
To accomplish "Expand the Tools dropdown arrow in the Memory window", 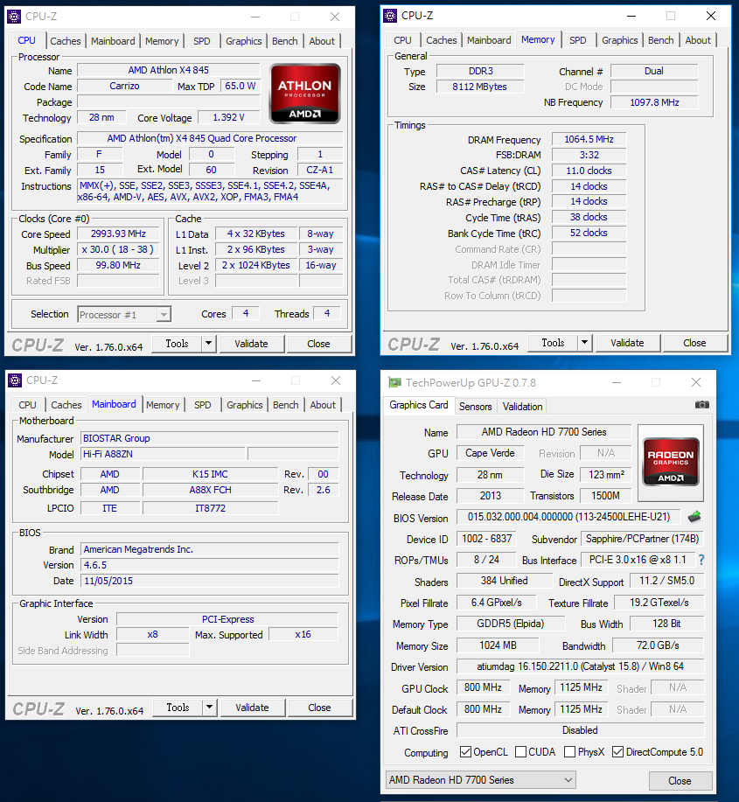I will click(584, 342).
